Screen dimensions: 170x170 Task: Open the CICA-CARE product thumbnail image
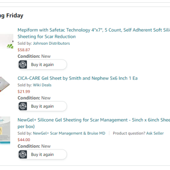[5, 84]
